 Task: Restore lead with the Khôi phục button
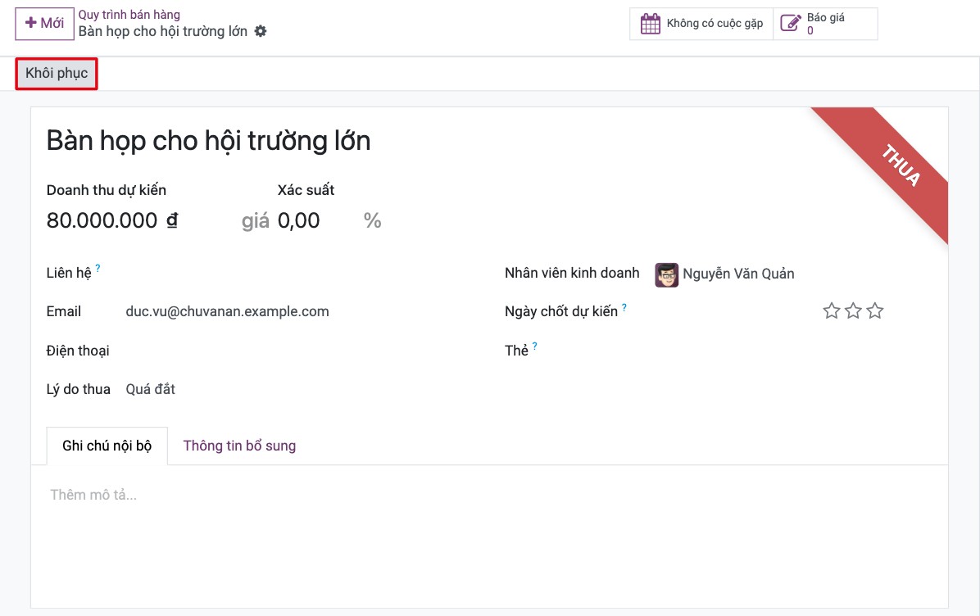click(x=57, y=74)
